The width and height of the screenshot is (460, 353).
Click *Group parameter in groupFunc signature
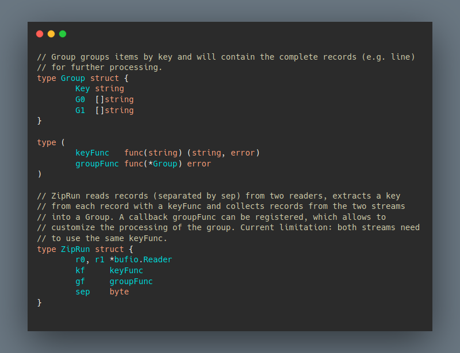point(163,164)
